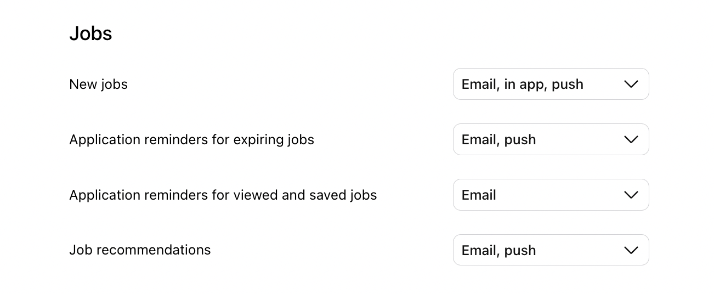Viewport: 714px width, 294px height.
Task: Click the "Job recommendations" setting label
Action: [140, 250]
